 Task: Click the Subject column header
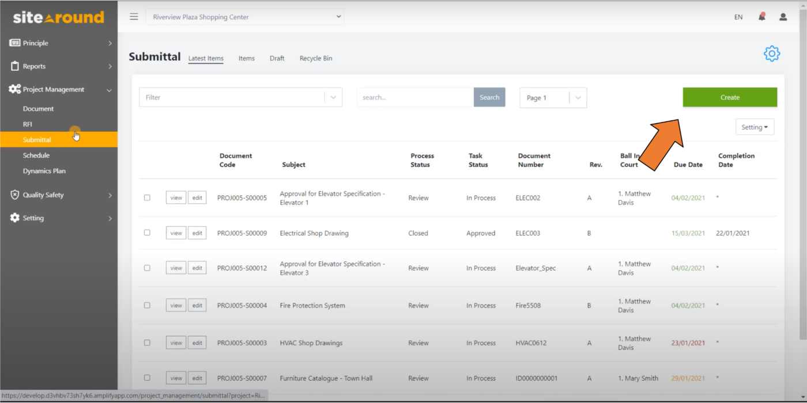293,165
